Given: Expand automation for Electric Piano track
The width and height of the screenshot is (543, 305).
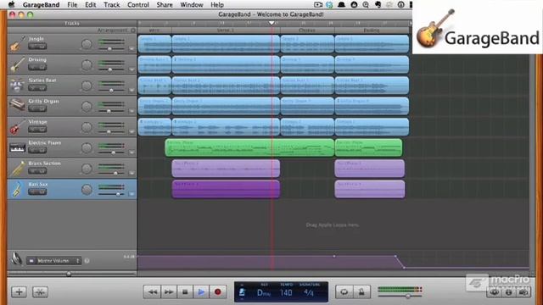Looking at the screenshot, I should (x=132, y=152).
